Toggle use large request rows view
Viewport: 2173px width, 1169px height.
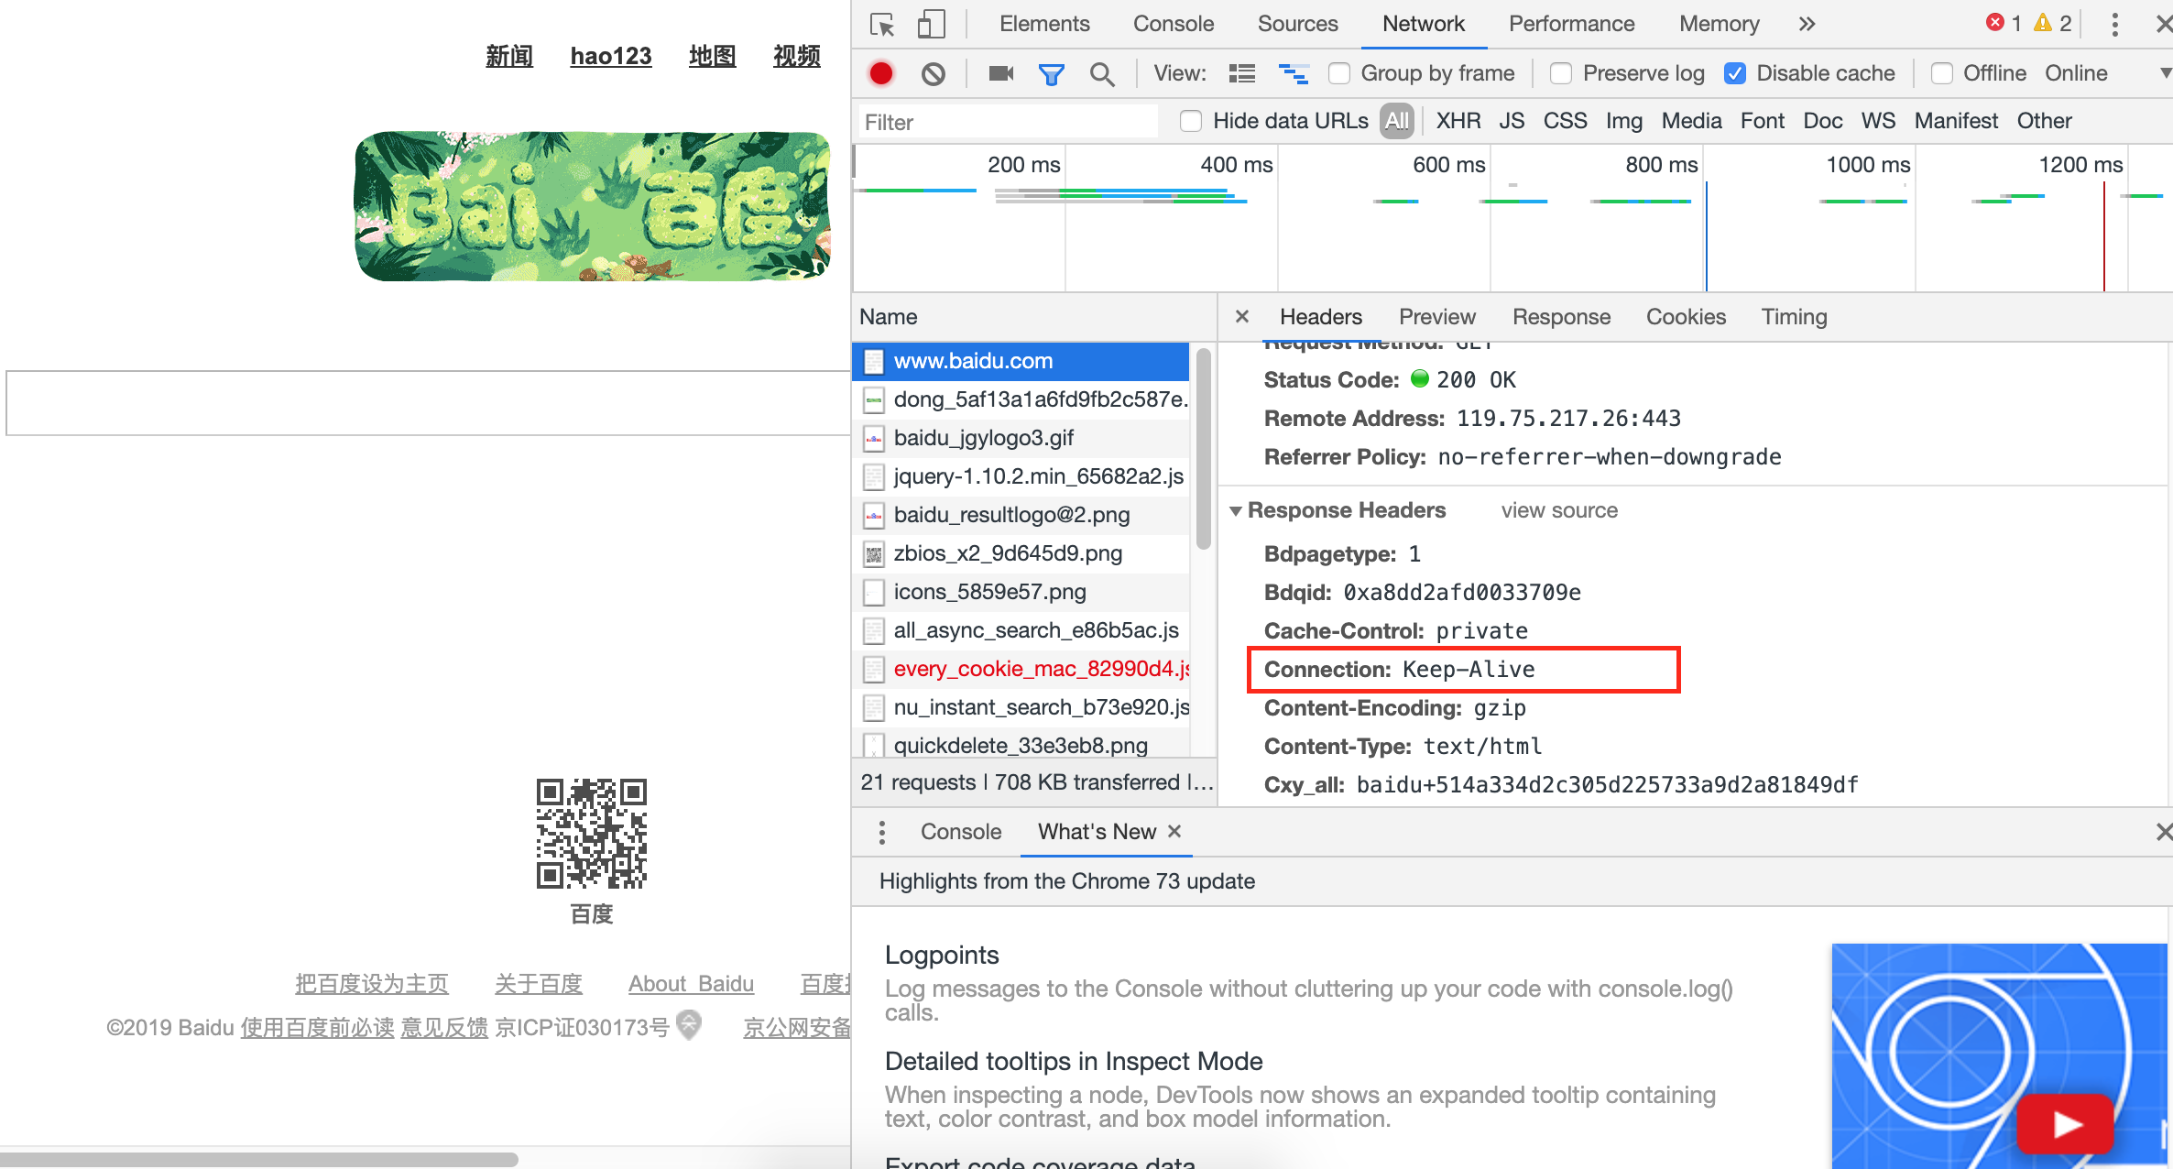tap(1293, 73)
